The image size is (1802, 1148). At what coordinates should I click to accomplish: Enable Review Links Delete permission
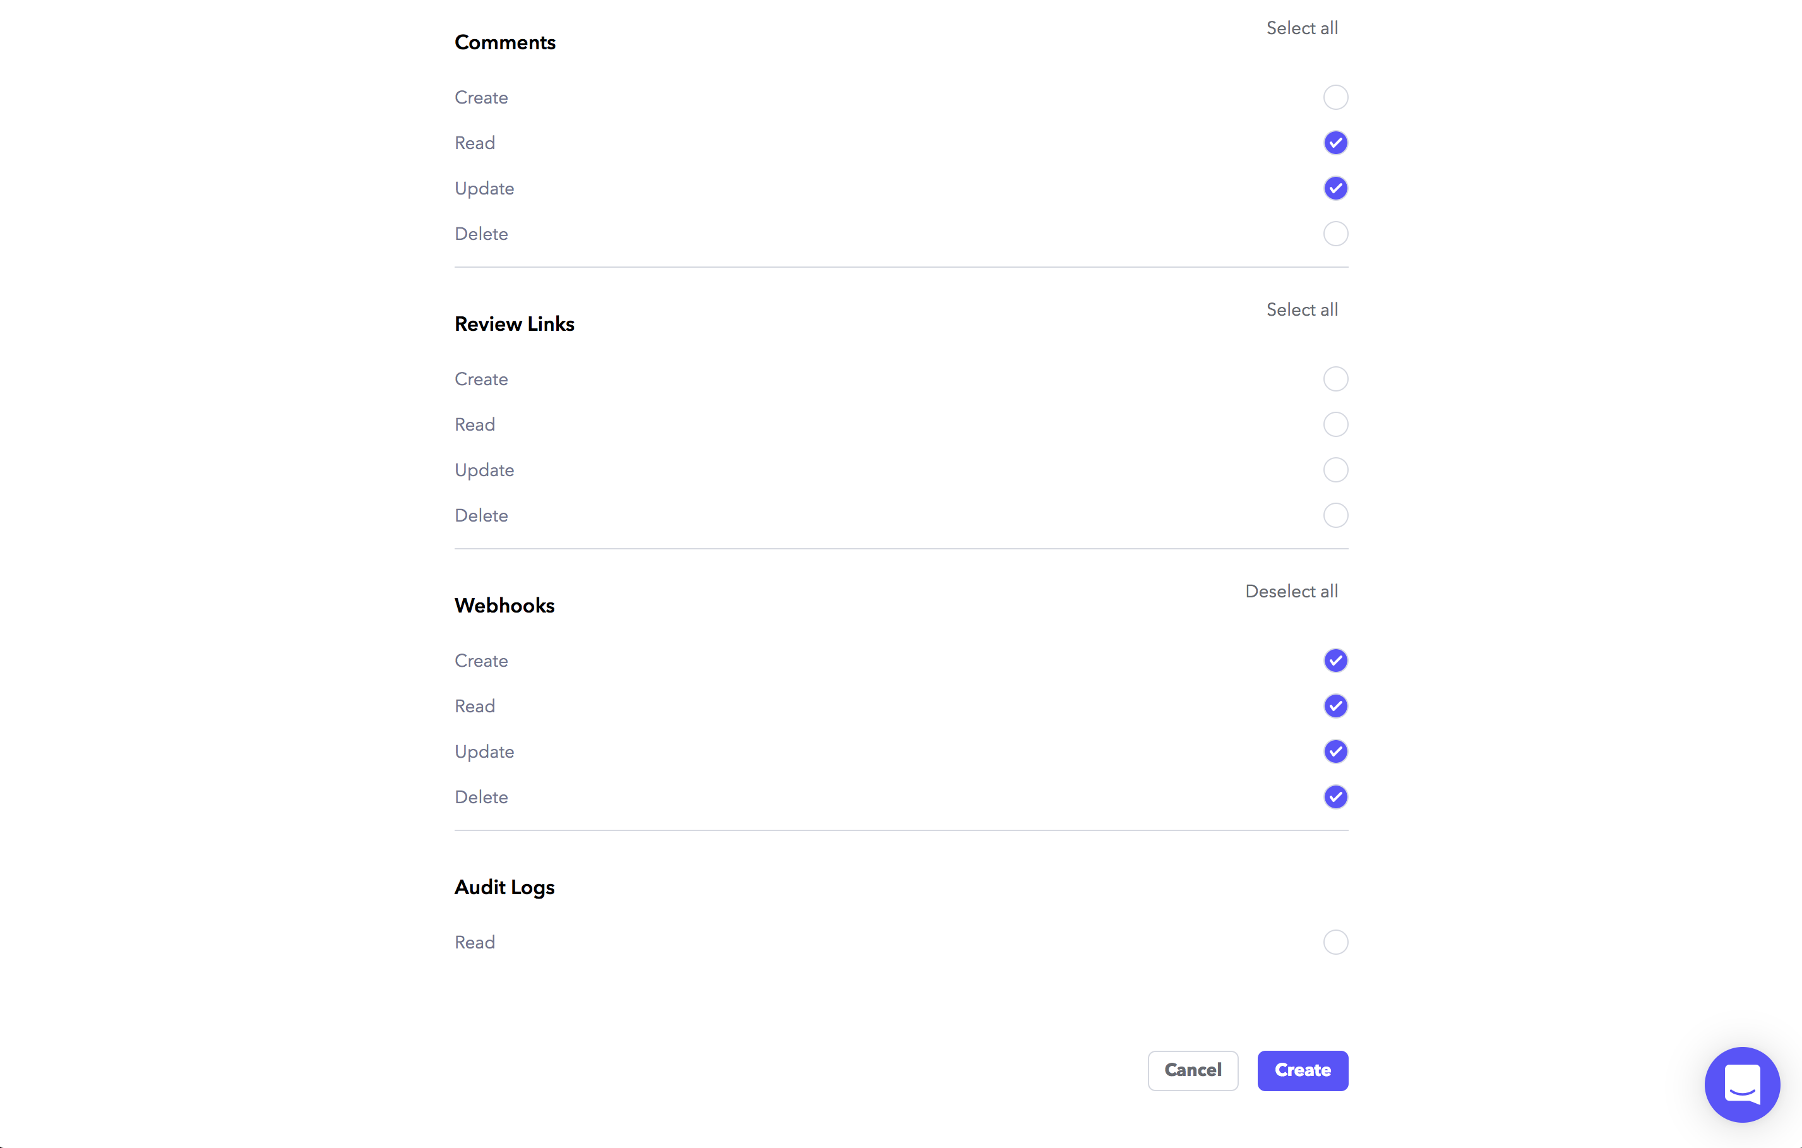click(x=1335, y=516)
